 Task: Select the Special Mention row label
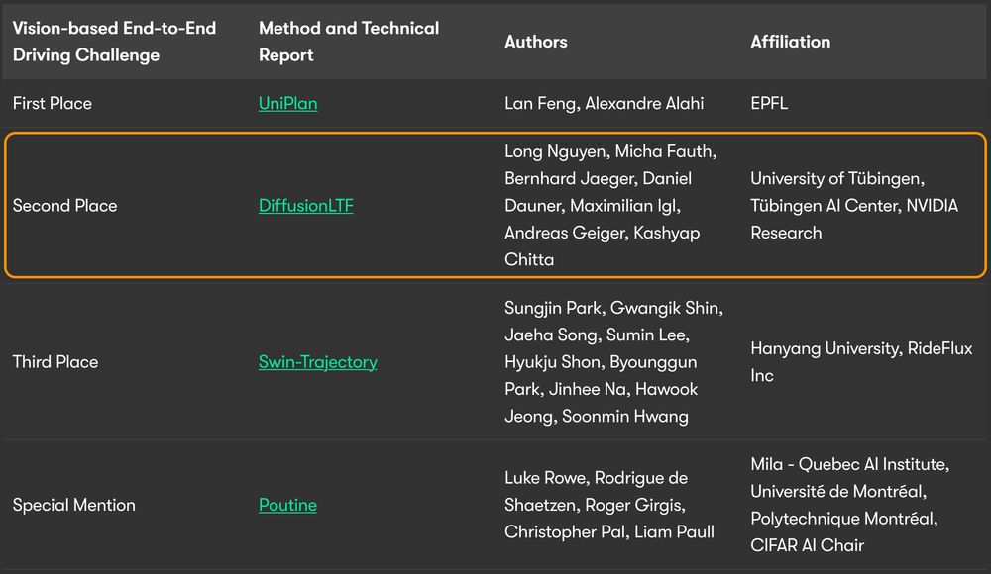click(x=74, y=505)
